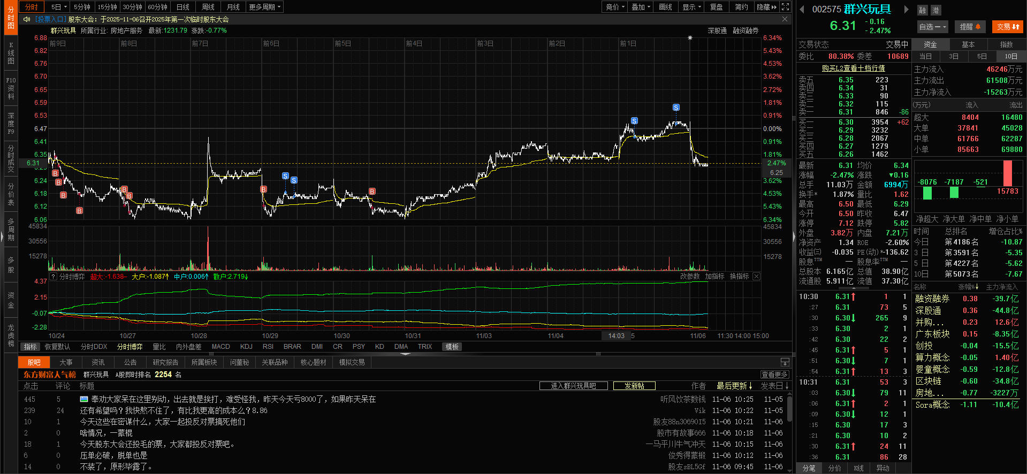Select the 3日 fund flow range

[954, 56]
